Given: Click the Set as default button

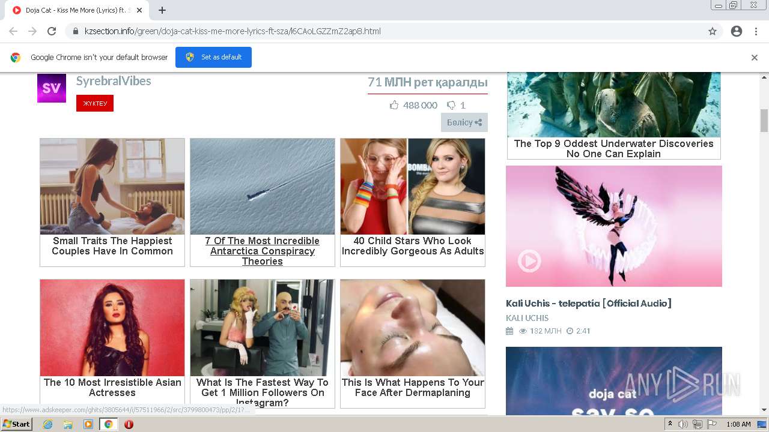Looking at the screenshot, I should click(x=213, y=57).
